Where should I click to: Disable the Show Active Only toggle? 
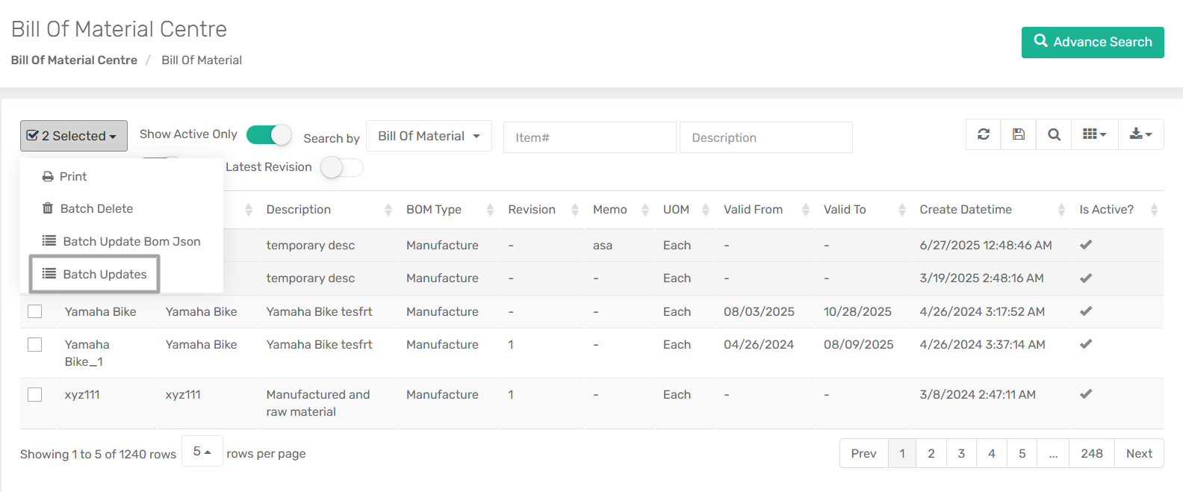269,134
